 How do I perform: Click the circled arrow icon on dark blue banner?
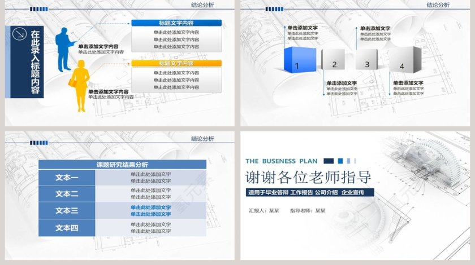pos(19,34)
